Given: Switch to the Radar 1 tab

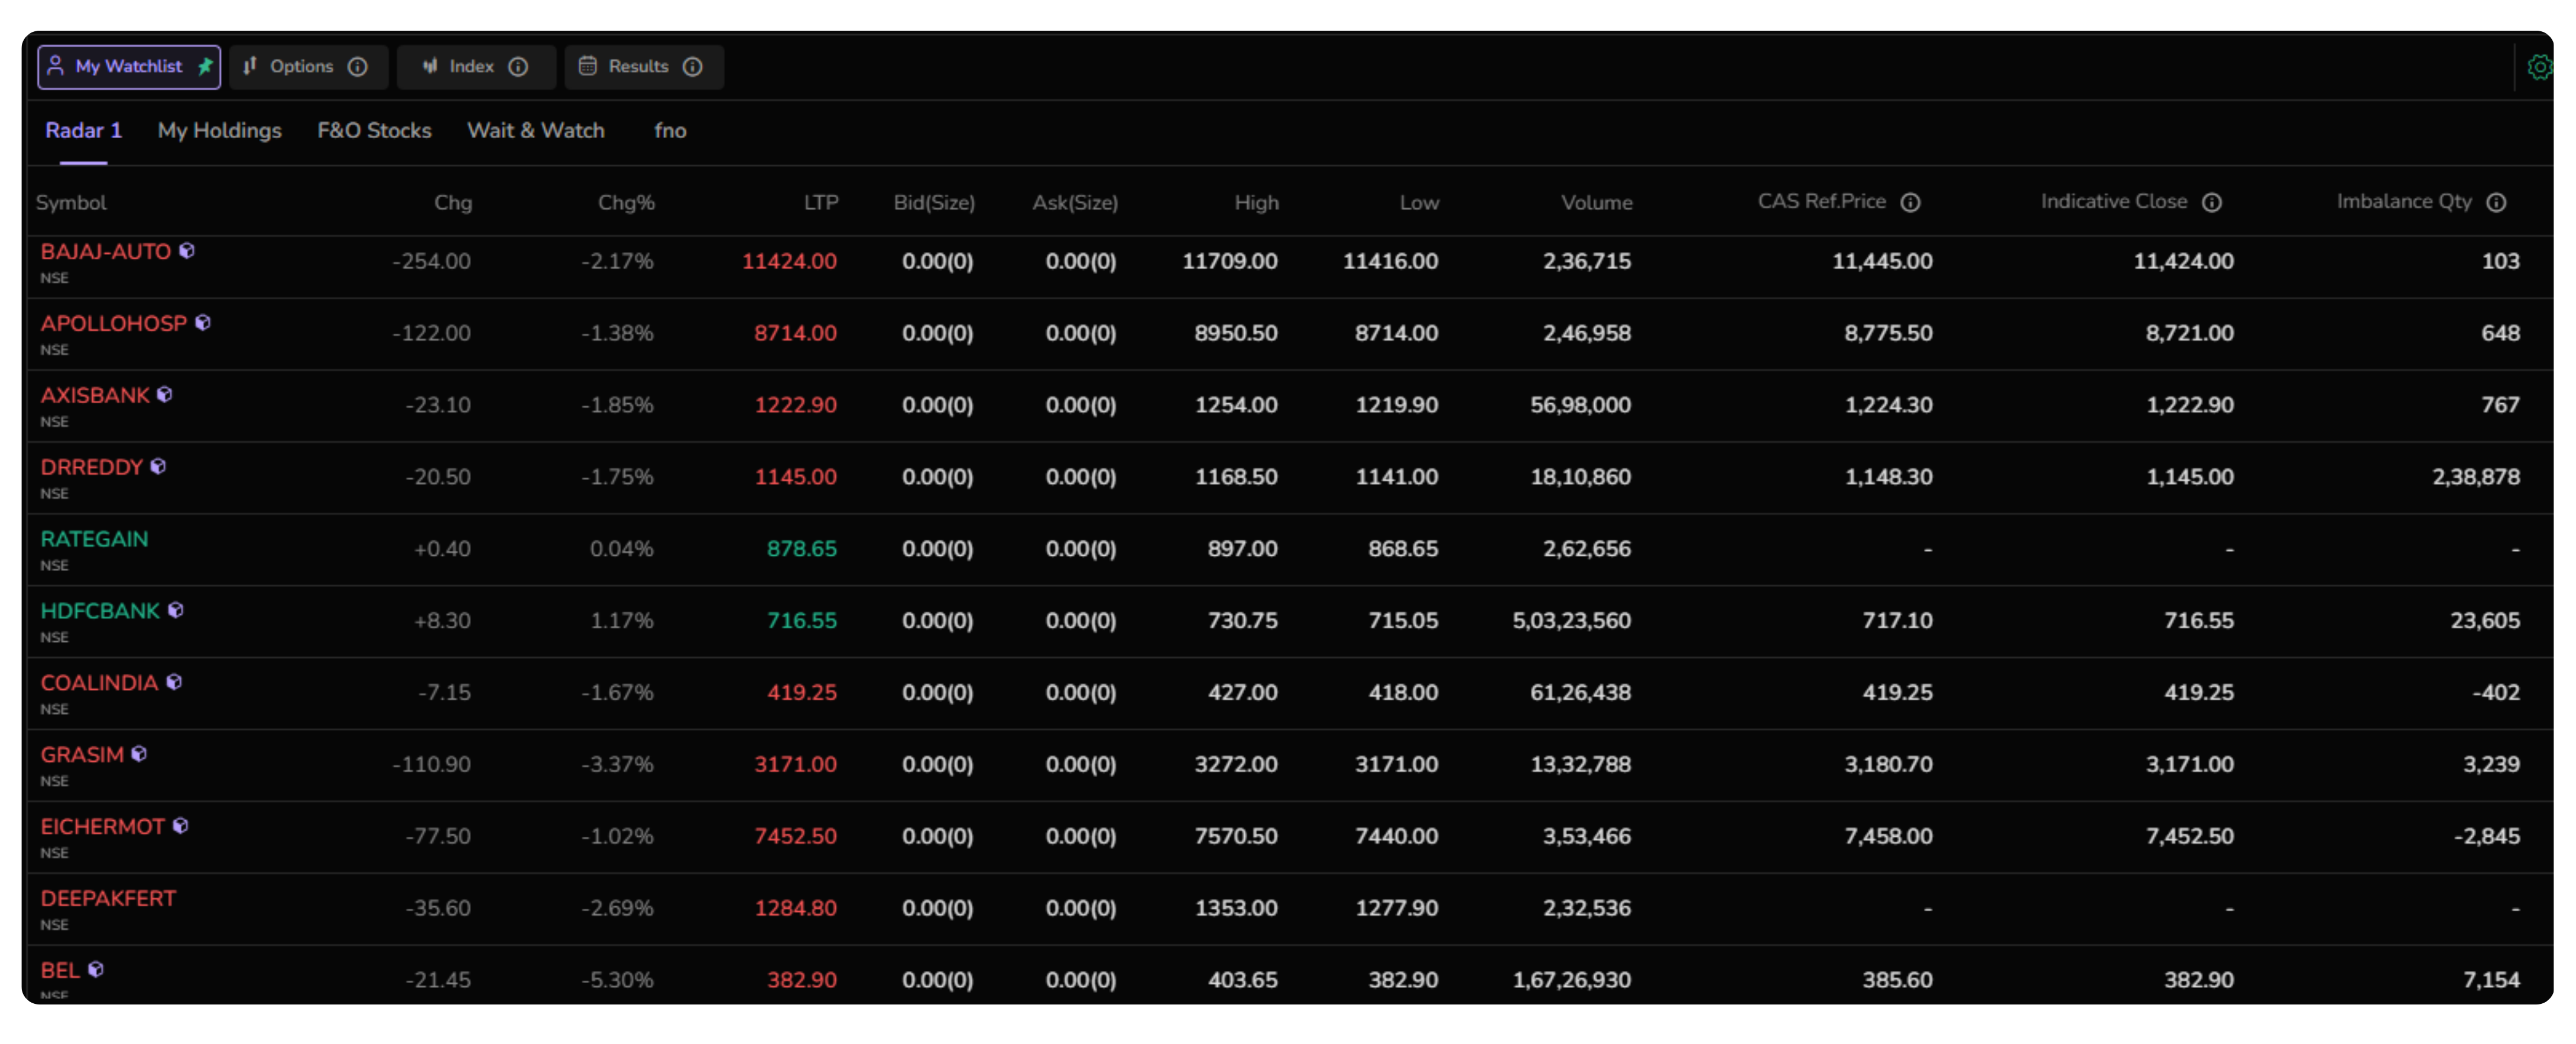Looking at the screenshot, I should point(83,131).
